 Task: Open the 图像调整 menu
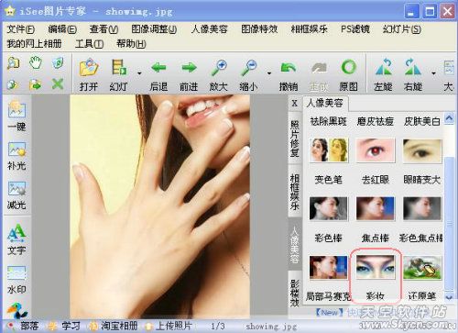154,29
